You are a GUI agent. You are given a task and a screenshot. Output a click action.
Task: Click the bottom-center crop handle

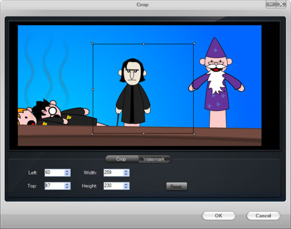pyautogui.click(x=144, y=133)
